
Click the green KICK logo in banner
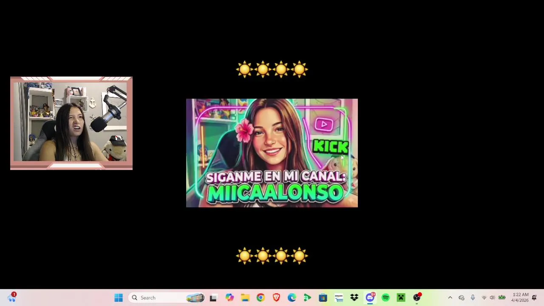pyautogui.click(x=331, y=146)
